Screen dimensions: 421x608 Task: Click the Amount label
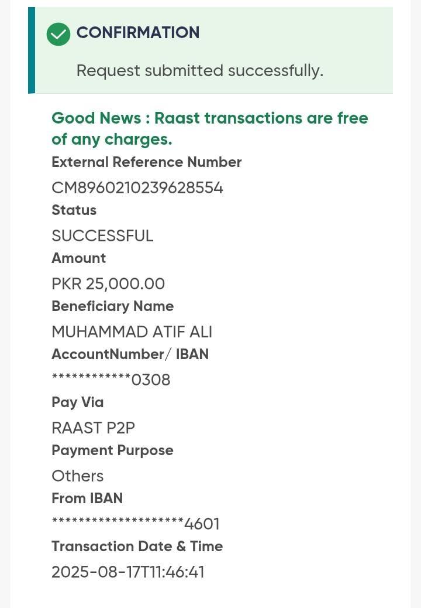[x=79, y=258]
